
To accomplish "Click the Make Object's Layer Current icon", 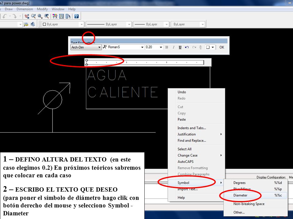I will (26, 24).
